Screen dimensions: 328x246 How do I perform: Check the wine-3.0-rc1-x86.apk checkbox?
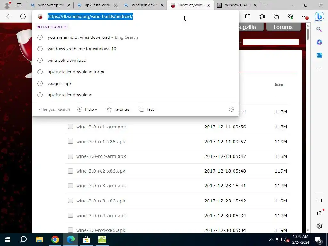(x=70, y=141)
